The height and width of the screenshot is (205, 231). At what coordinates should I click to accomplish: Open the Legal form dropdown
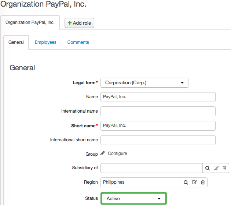point(144,82)
